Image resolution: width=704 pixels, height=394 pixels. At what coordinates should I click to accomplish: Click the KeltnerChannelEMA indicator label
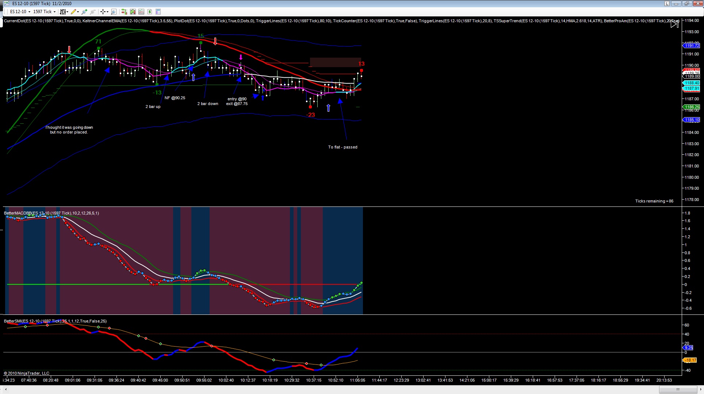coord(128,21)
